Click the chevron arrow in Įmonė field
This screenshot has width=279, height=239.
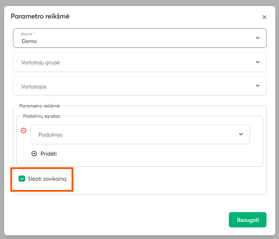(x=258, y=38)
